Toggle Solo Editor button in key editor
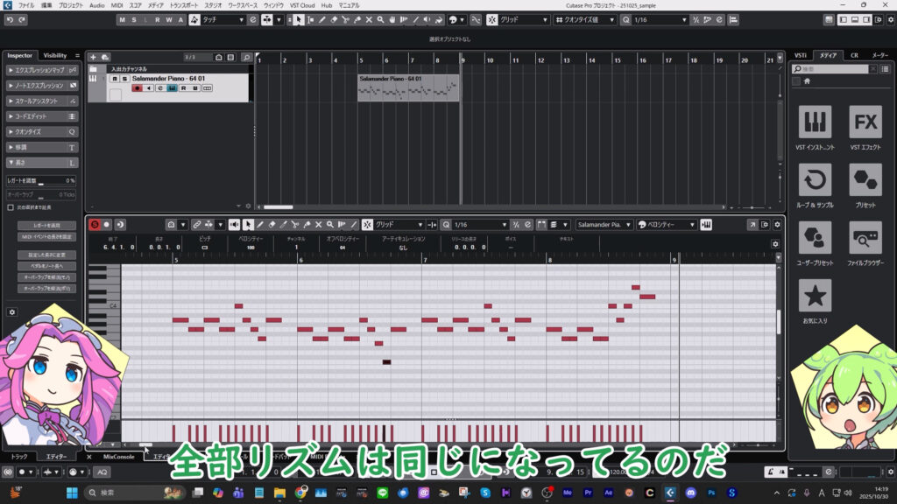 (x=95, y=225)
